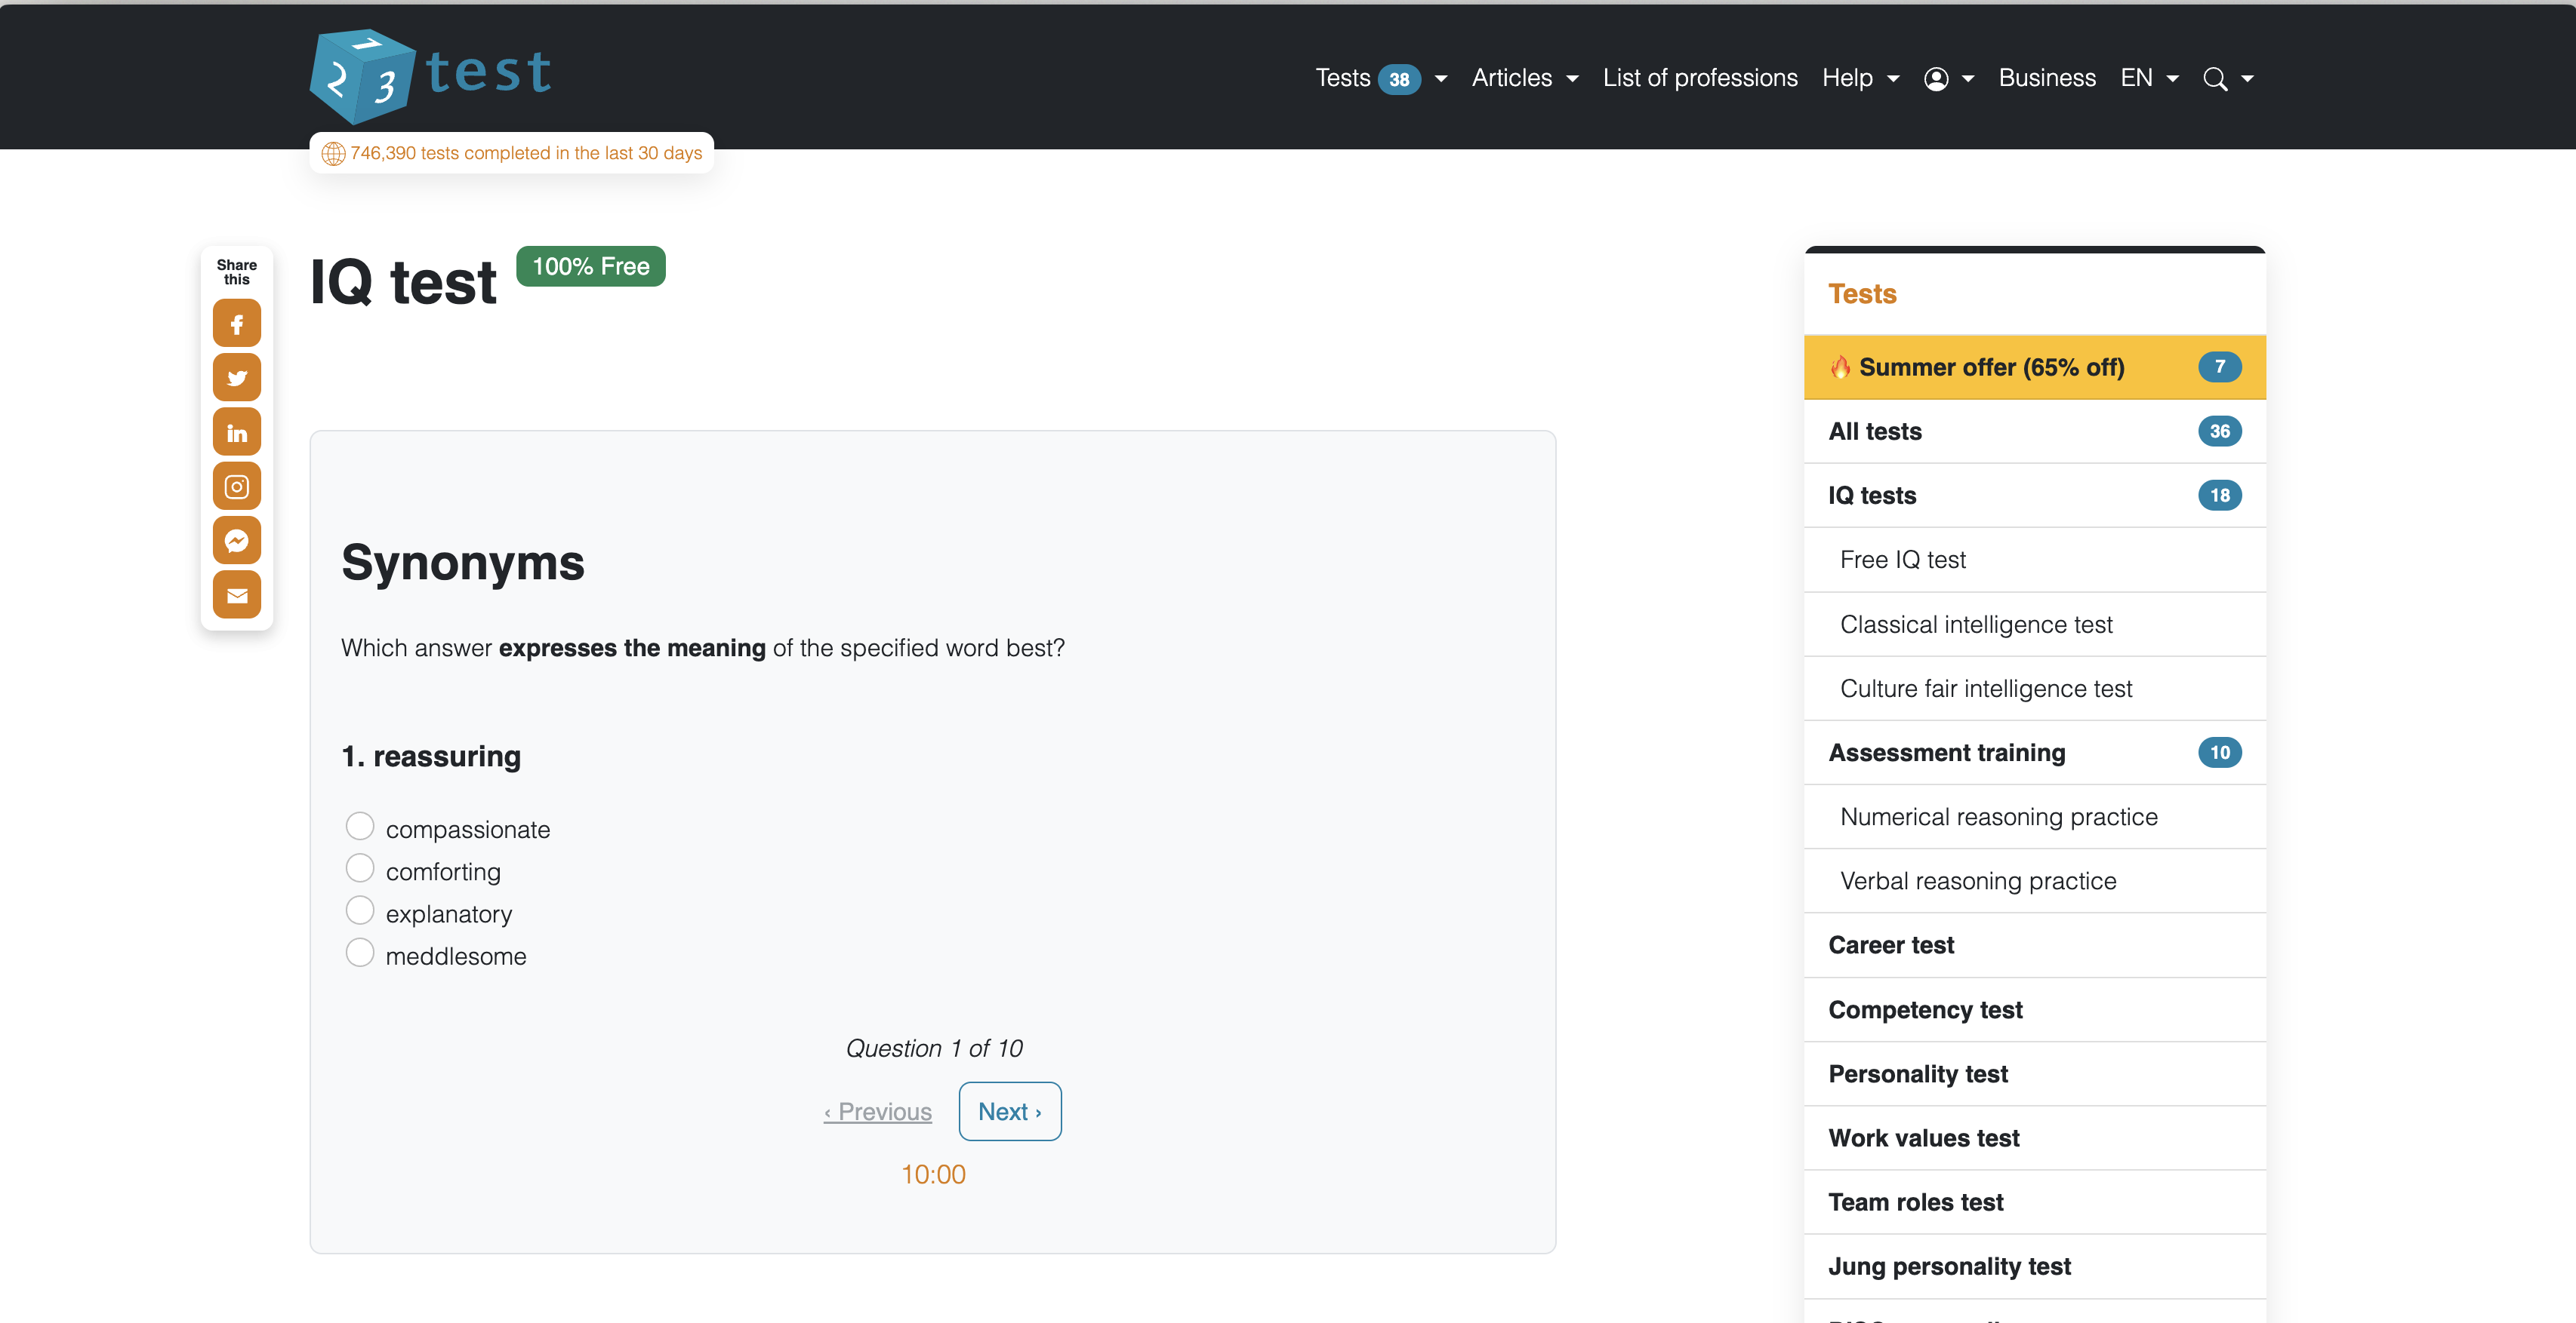Select the 'compassionate' radio button
The height and width of the screenshot is (1323, 2576).
[359, 827]
